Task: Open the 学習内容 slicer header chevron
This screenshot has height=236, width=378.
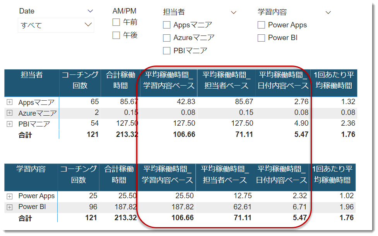Action: 328,12
